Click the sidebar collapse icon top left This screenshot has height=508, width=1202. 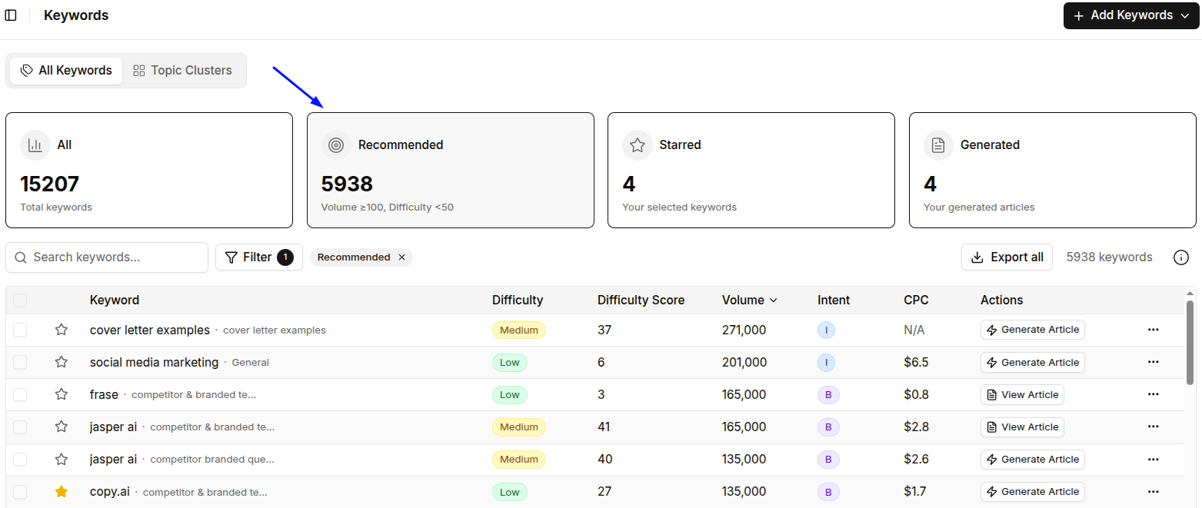(x=11, y=15)
